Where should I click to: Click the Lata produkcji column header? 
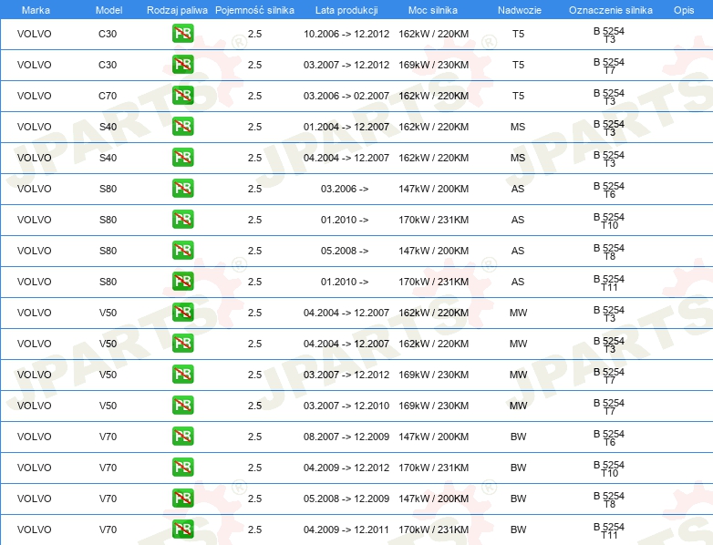346,10
